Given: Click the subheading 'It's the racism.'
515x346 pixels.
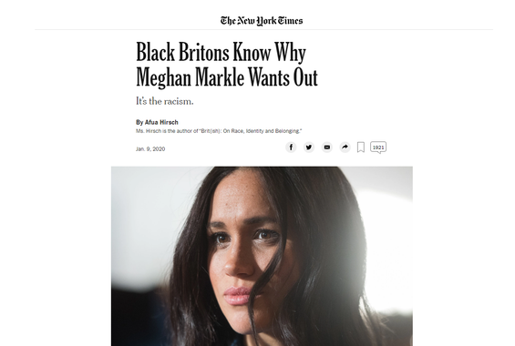Looking at the screenshot, I should point(165,101).
